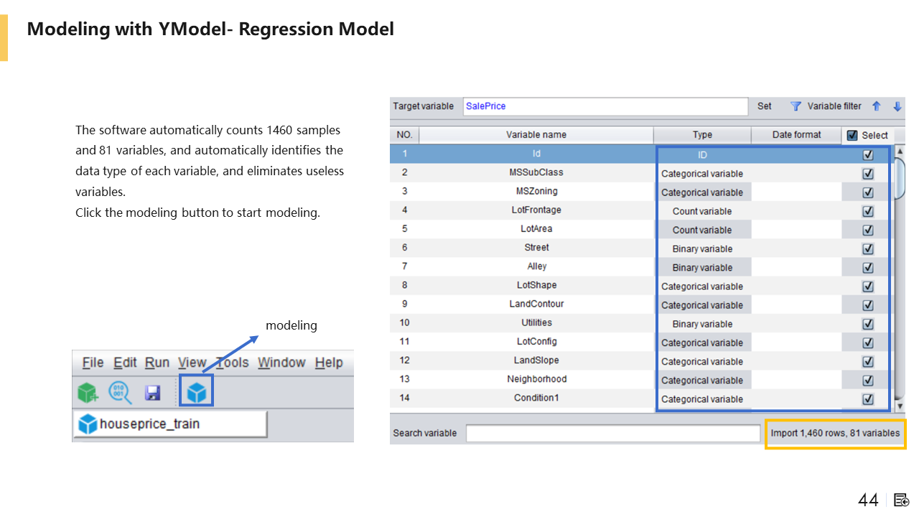The image size is (919, 517).
Task: Click the Search variable input field
Action: (612, 433)
